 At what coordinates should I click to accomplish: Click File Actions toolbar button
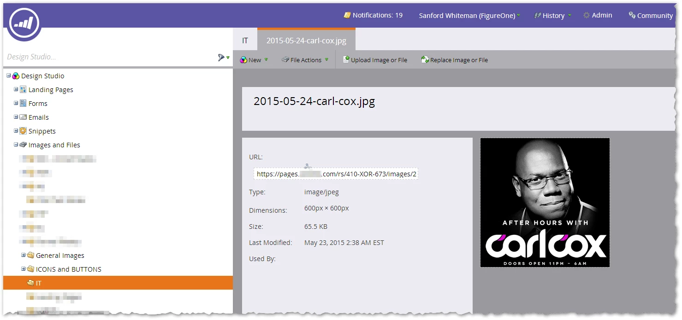coord(306,60)
